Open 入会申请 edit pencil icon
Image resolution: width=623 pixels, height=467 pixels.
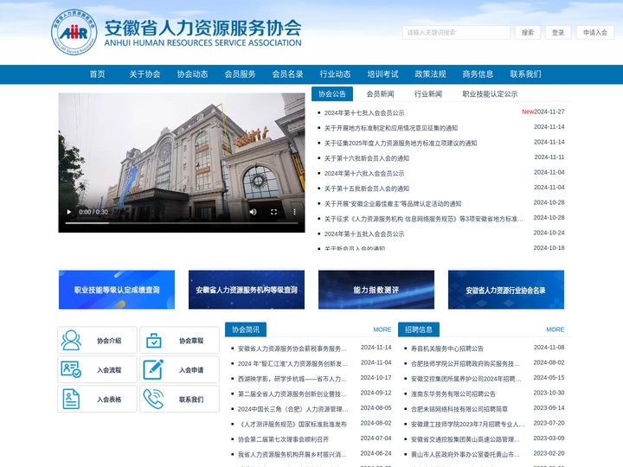(x=153, y=369)
